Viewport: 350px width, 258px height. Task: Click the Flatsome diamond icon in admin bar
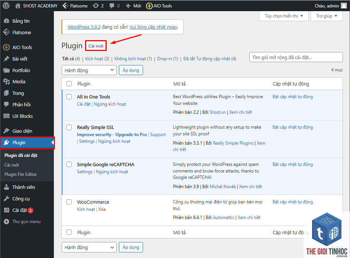pyautogui.click(x=65, y=6)
